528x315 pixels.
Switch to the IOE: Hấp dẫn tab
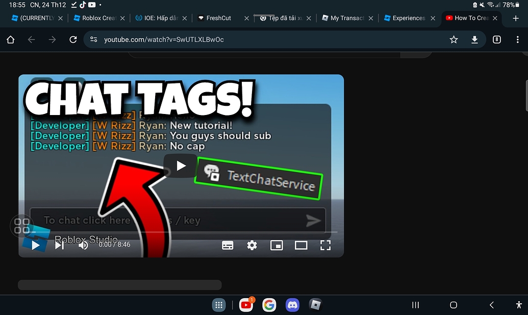coord(157,18)
